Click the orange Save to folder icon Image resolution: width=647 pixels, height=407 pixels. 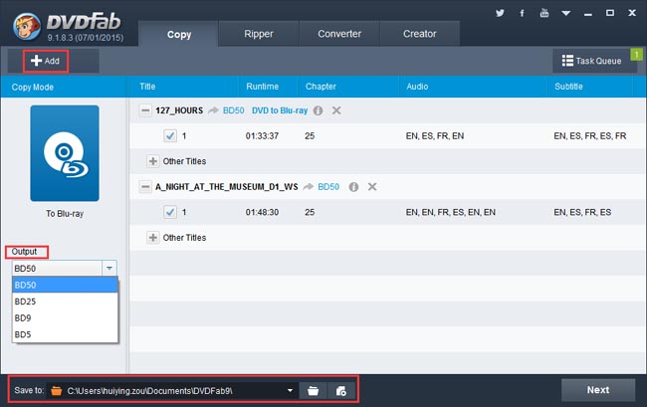click(x=57, y=390)
